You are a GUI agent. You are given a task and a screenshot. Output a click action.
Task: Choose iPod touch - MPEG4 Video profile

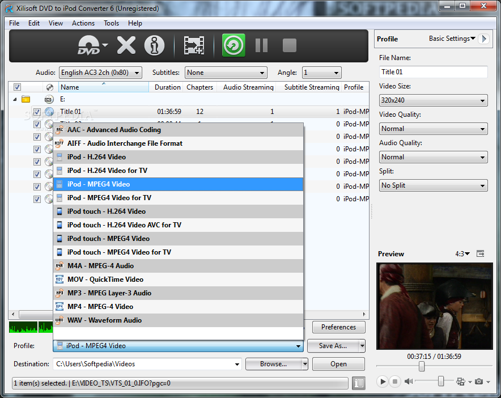(x=178, y=239)
